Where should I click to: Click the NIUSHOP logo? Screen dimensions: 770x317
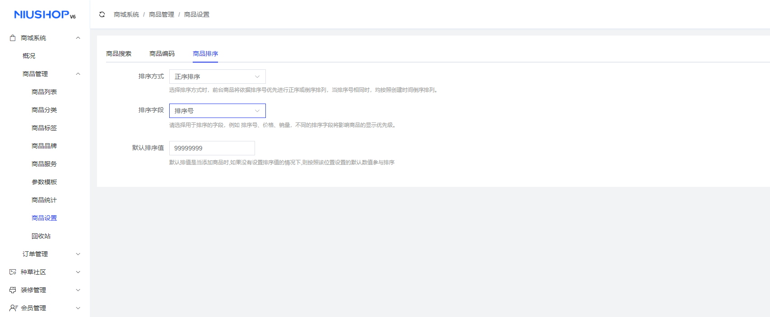click(45, 15)
